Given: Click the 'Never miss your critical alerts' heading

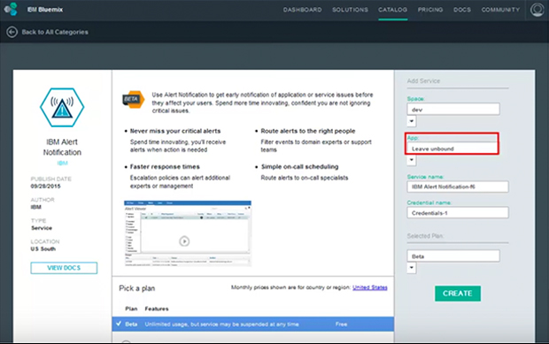Looking at the screenshot, I should [x=175, y=131].
